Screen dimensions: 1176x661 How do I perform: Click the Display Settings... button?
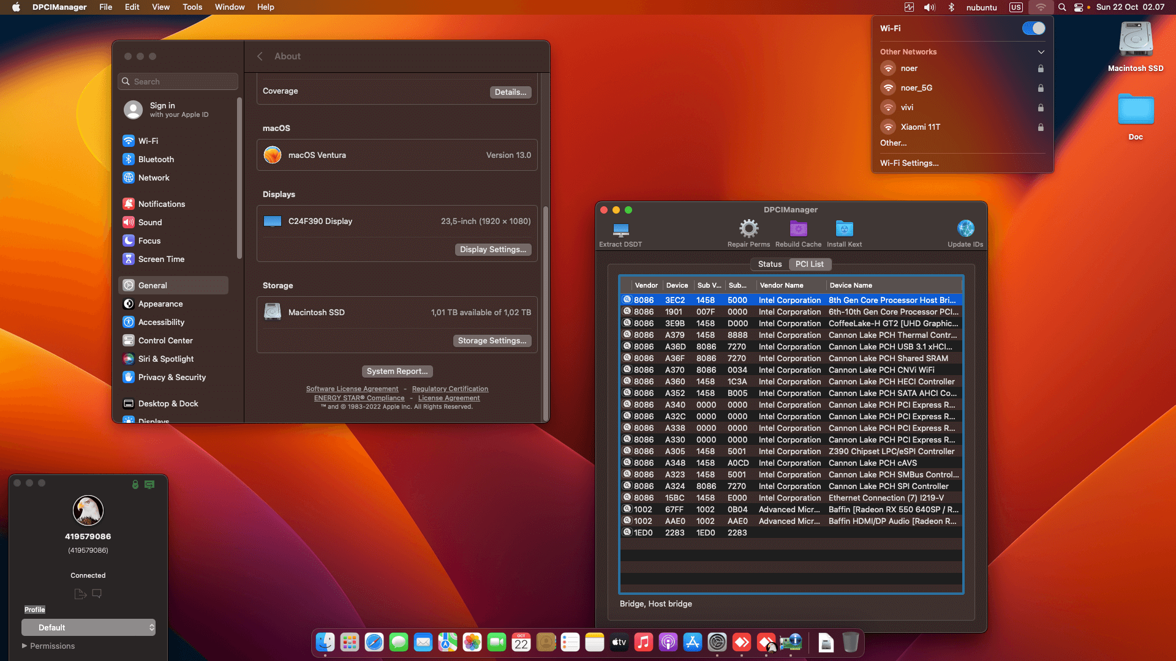pyautogui.click(x=493, y=249)
